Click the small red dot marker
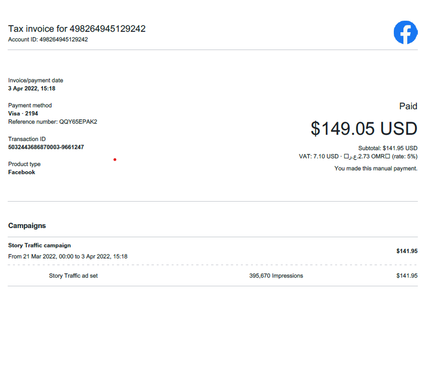 pos(114,160)
